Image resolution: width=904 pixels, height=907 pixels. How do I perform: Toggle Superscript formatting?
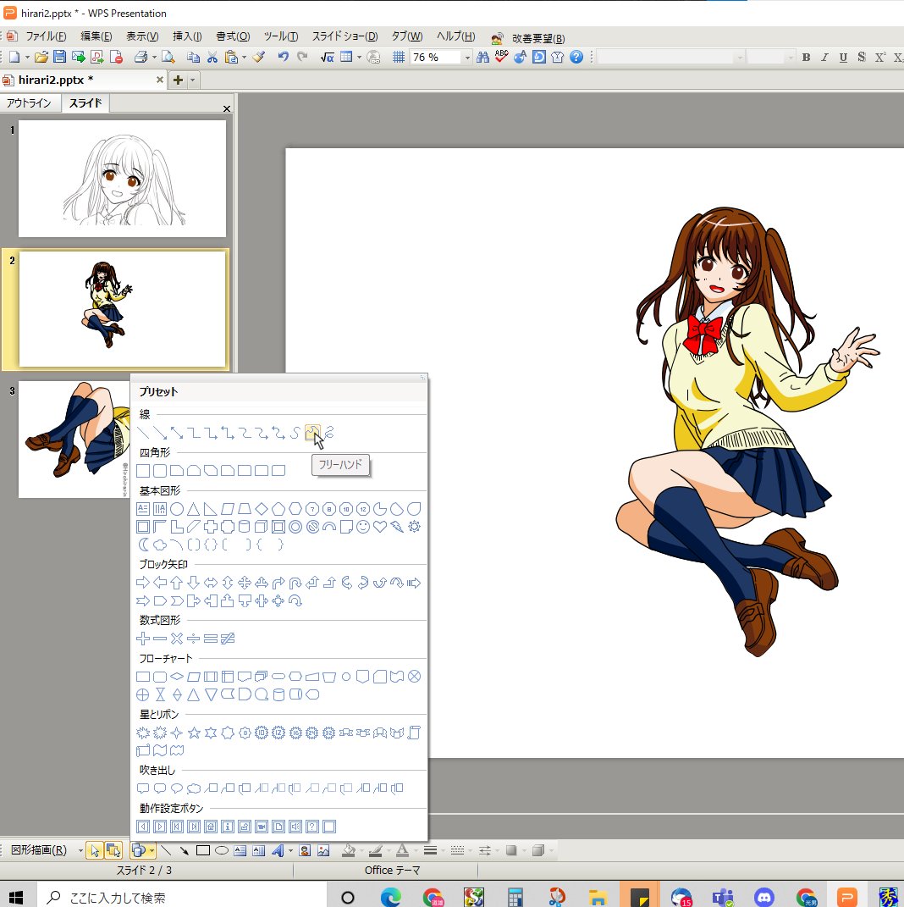[879, 57]
